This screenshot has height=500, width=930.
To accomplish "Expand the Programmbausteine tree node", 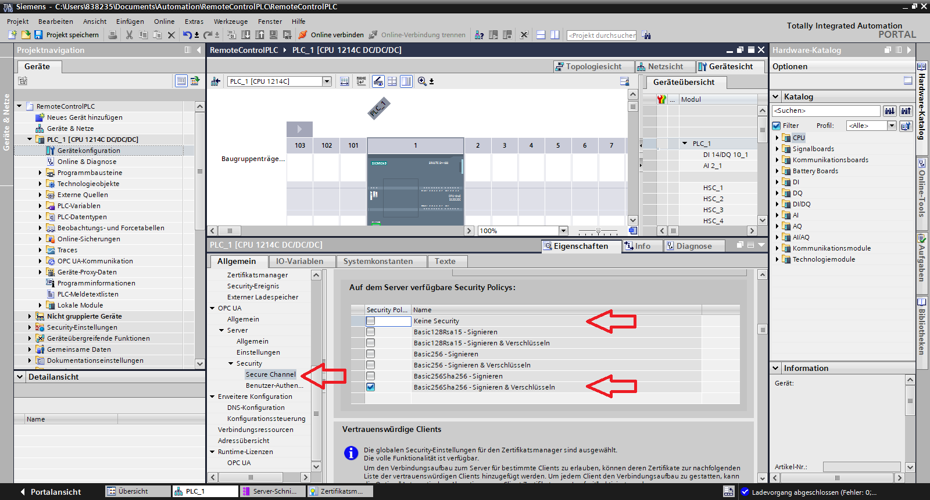I will (40, 173).
